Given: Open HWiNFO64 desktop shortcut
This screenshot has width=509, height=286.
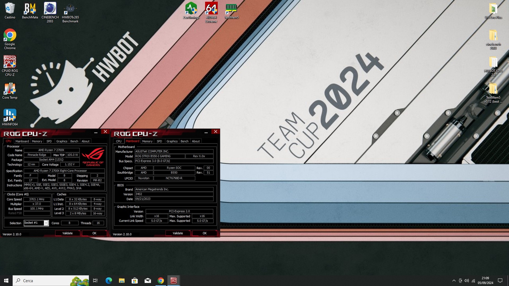Looking at the screenshot, I should pos(10,117).
